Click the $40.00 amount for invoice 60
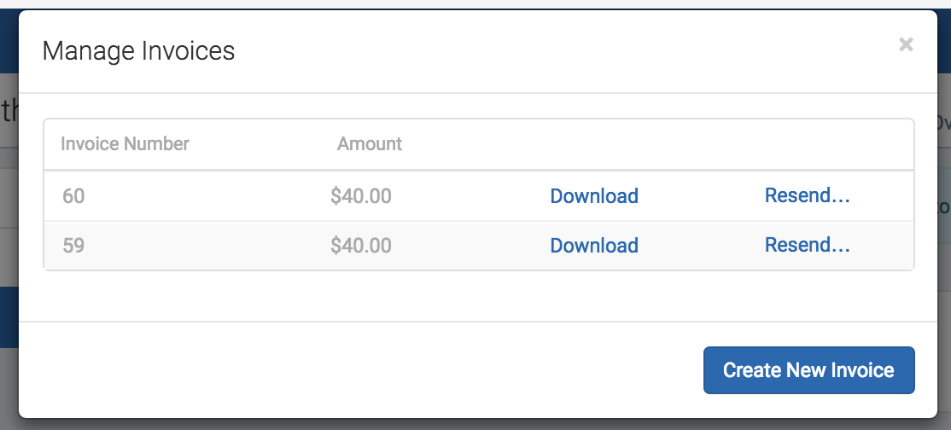Screen dimensions: 951x430 point(361,196)
